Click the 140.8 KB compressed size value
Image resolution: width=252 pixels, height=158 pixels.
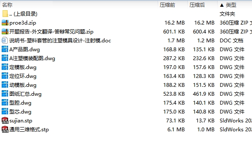[x=204, y=112]
